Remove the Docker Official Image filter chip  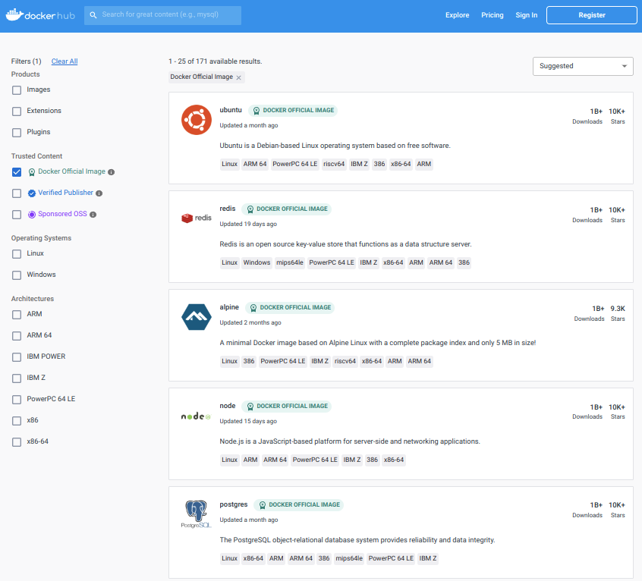point(239,77)
